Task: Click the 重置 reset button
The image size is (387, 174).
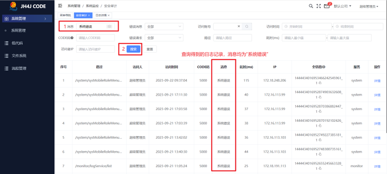Action: 150,49
